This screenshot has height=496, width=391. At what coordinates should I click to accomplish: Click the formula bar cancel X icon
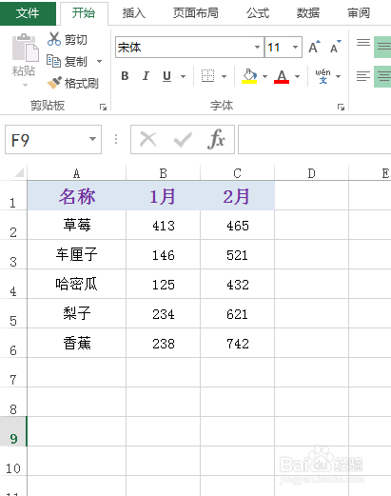coord(148,139)
